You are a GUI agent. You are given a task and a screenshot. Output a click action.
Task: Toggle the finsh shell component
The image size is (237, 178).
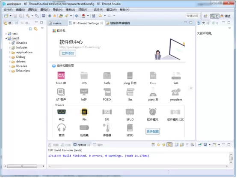point(61,75)
